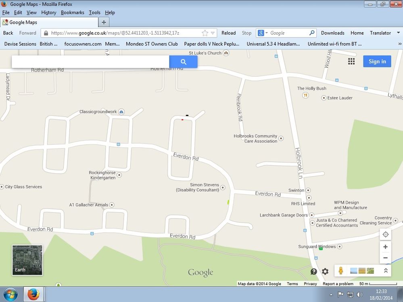Open the File menu
Viewport: 403px width, 302px height.
pyautogui.click(x=6, y=12)
